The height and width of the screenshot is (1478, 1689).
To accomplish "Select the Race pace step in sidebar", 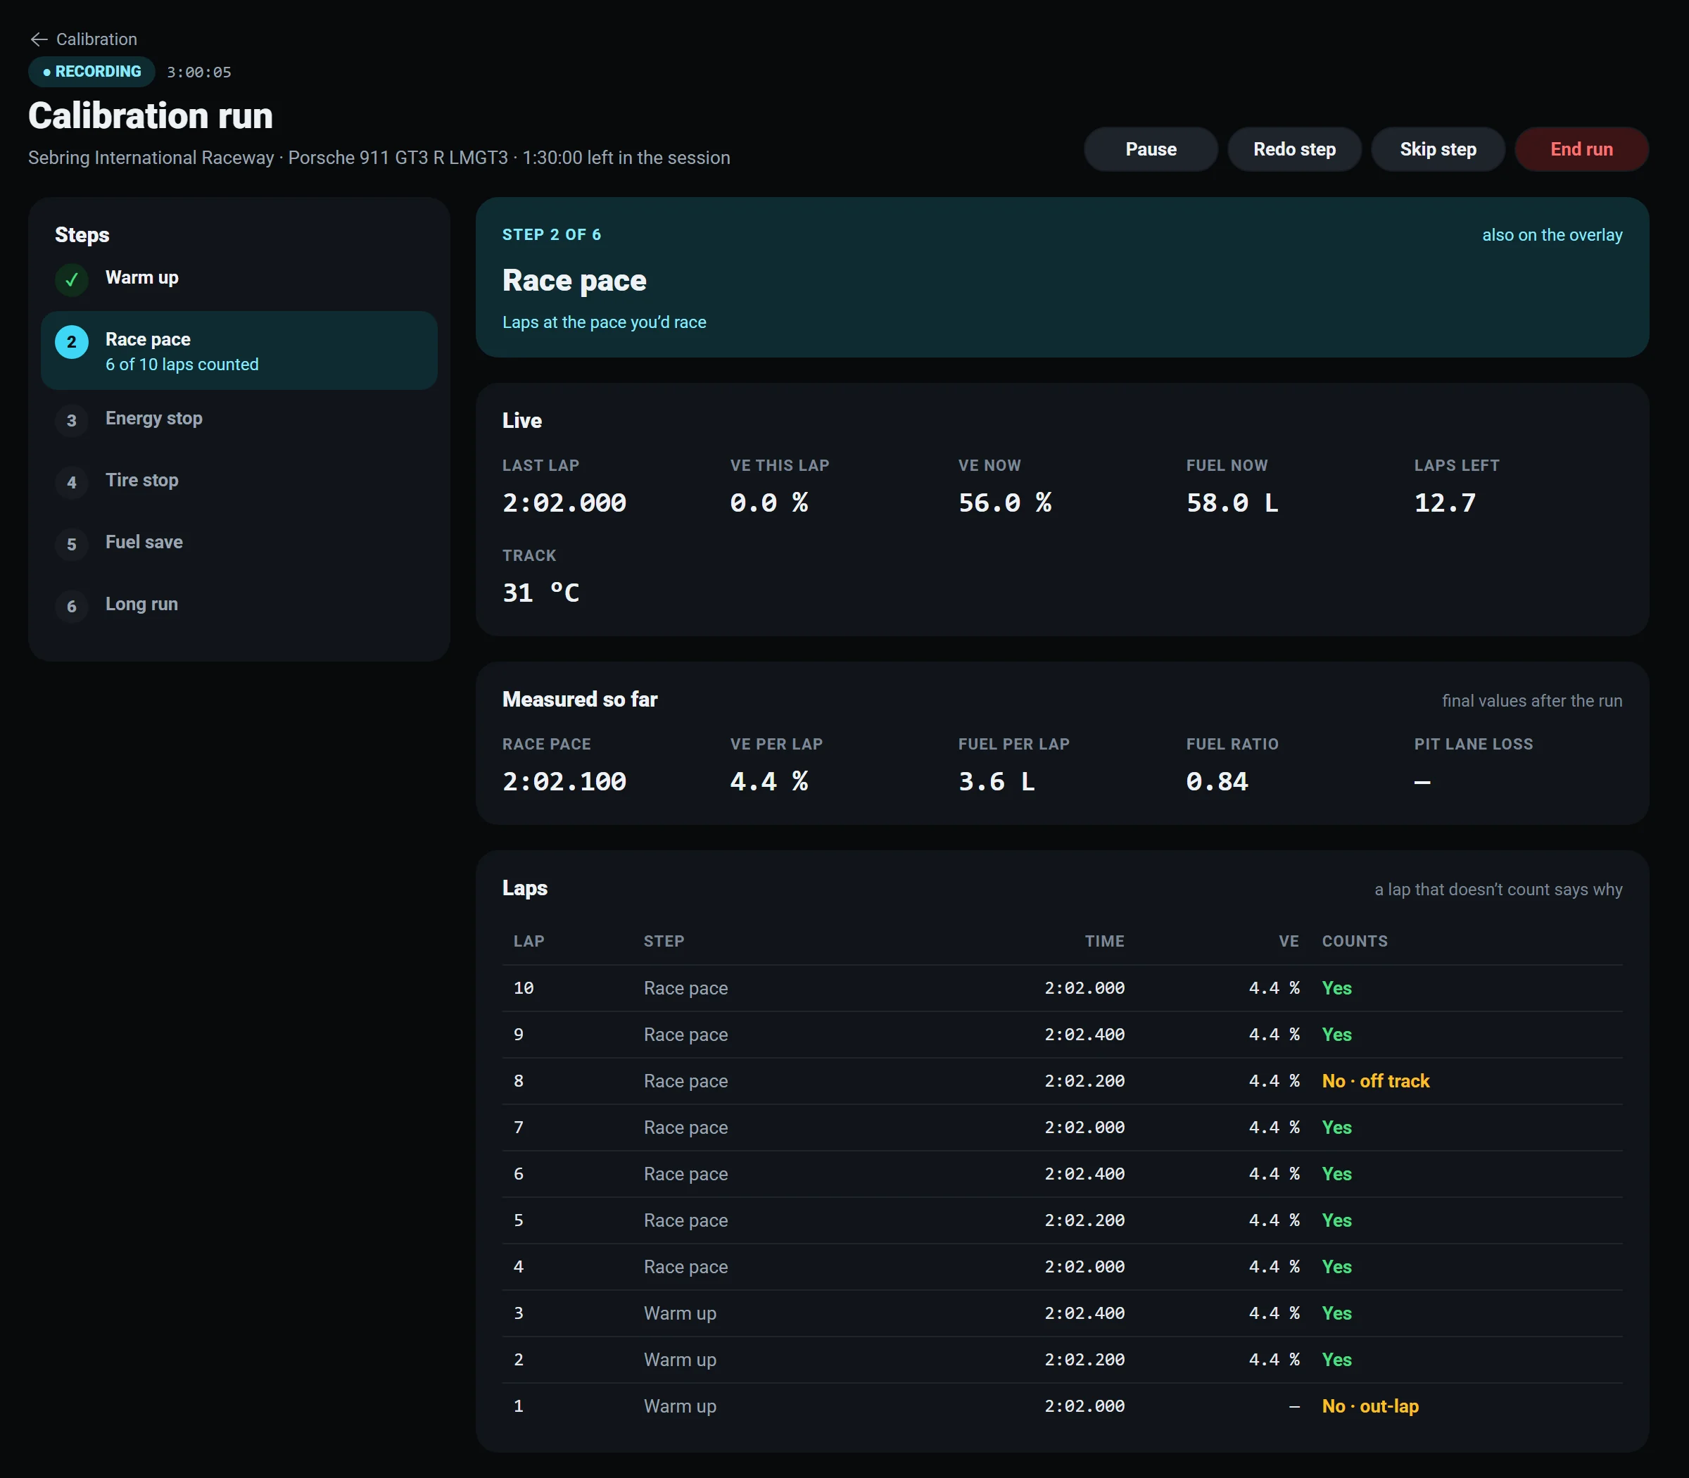I will click(239, 350).
